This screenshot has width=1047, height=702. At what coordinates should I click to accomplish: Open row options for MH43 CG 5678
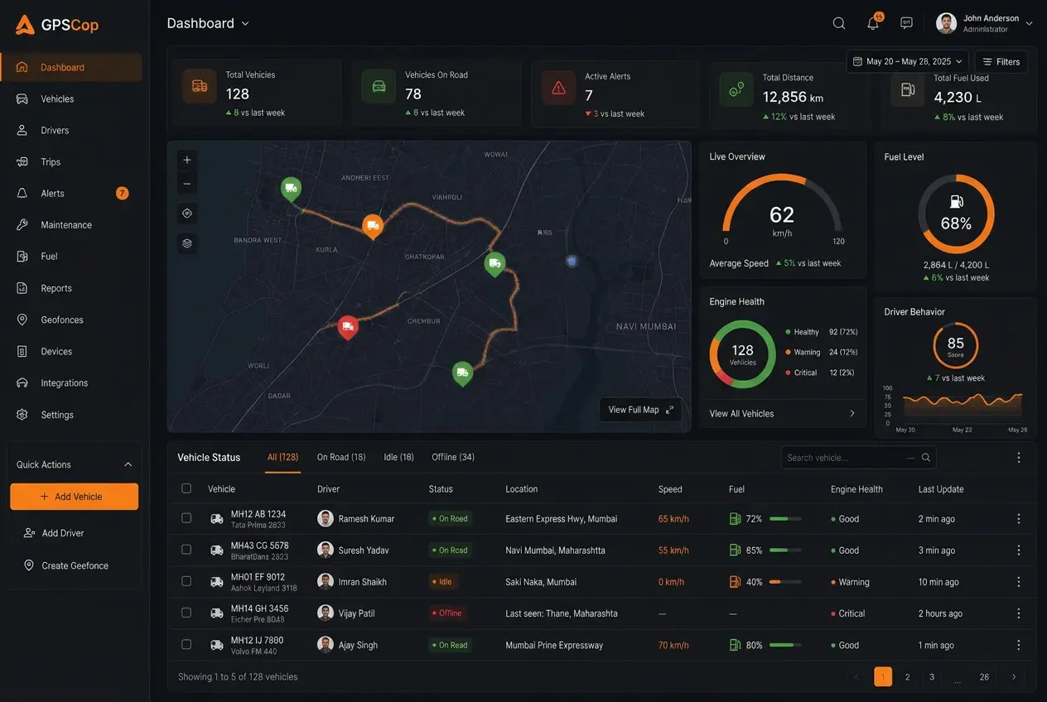tap(1019, 551)
